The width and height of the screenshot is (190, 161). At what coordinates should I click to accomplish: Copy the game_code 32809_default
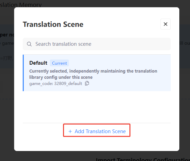[87, 83]
